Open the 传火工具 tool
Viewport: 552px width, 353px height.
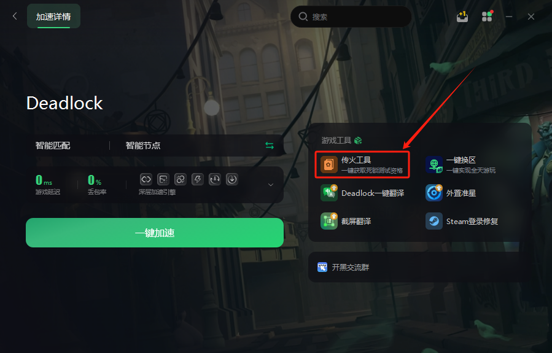point(362,165)
